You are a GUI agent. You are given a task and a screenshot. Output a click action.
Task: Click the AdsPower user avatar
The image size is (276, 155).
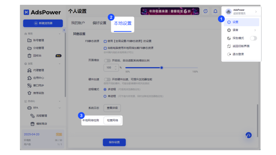228,12
